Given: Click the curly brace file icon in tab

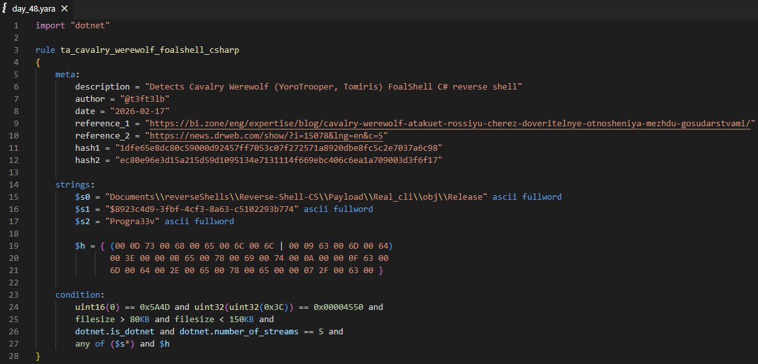Looking at the screenshot, I should tap(5, 8).
